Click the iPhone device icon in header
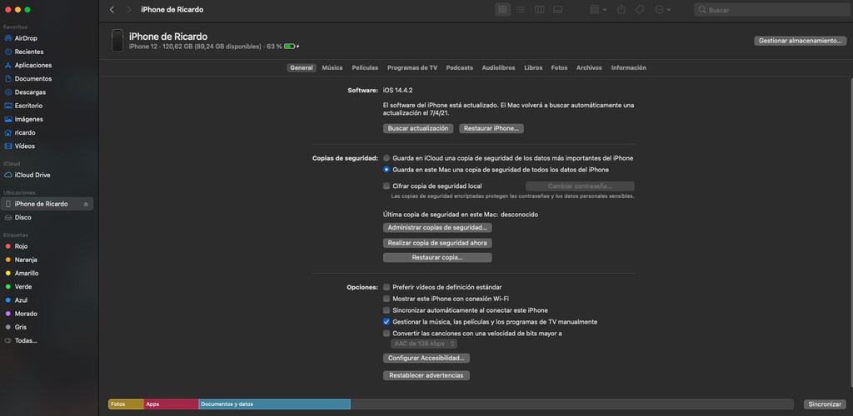This screenshot has width=853, height=416. pos(117,41)
